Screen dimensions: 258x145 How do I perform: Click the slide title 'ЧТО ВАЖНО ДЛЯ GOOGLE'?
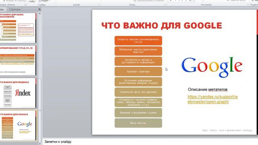pos(162,26)
